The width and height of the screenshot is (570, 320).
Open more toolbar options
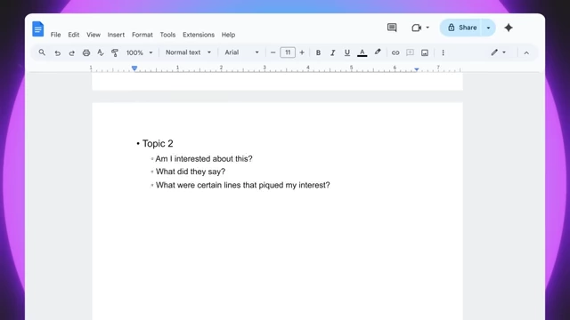click(443, 53)
